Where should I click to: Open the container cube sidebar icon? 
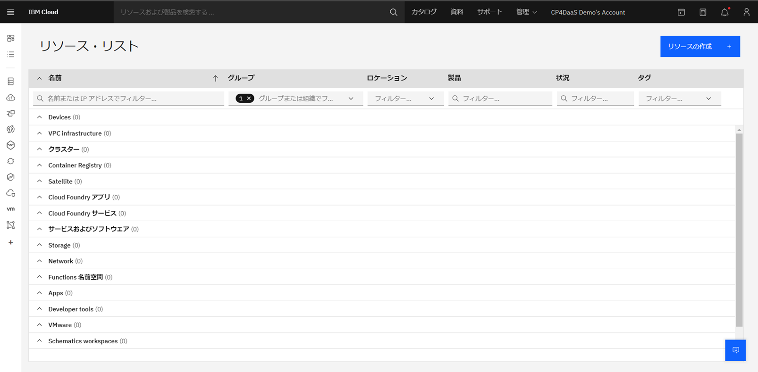point(10,145)
